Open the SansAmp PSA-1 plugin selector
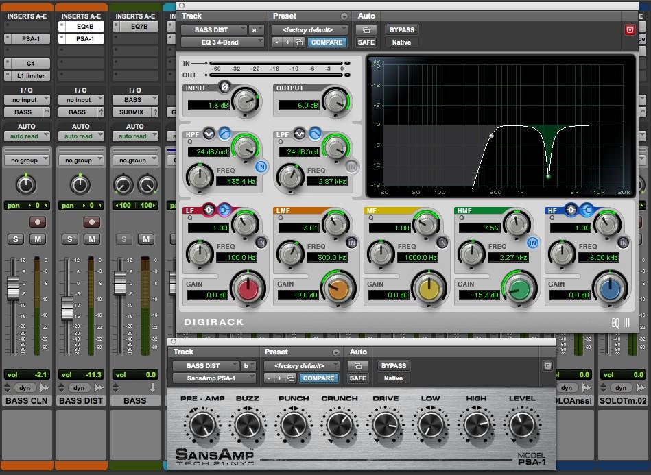 (214, 378)
